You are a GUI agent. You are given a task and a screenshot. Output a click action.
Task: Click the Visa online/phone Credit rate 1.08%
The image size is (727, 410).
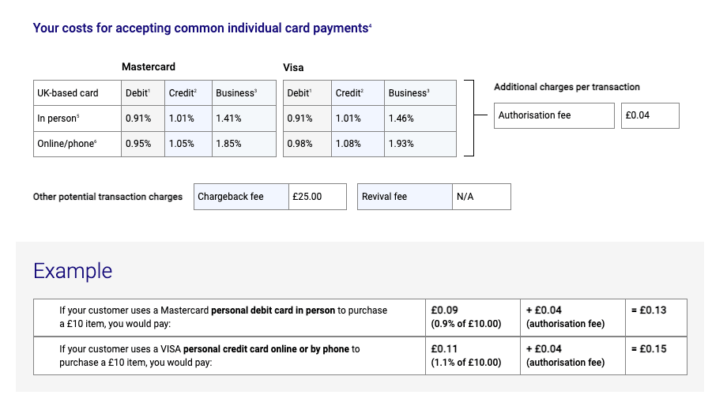click(x=348, y=144)
